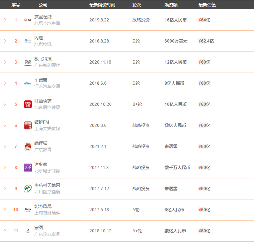This screenshot has height=242, width=254.
Task: Click the red 叮当快药 logo icon
Action: (28, 104)
